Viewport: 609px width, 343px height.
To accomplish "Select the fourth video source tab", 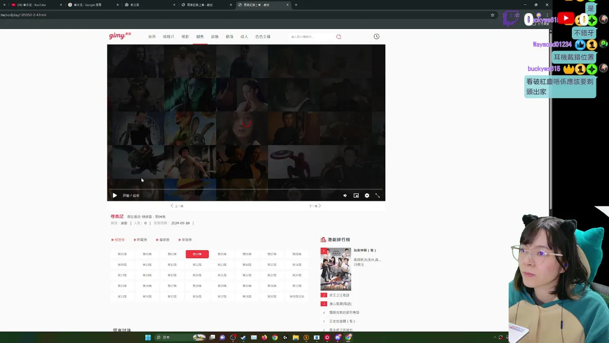I will (x=185, y=240).
